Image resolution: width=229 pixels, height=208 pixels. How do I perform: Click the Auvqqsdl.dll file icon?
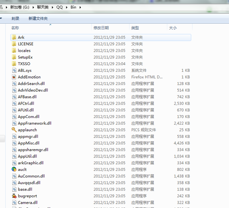(14, 183)
